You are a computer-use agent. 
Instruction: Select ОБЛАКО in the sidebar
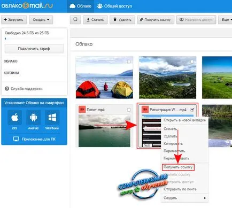pos(11,61)
